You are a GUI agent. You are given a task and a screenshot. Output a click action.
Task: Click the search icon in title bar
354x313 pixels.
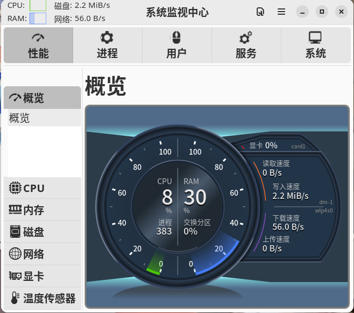coord(260,12)
